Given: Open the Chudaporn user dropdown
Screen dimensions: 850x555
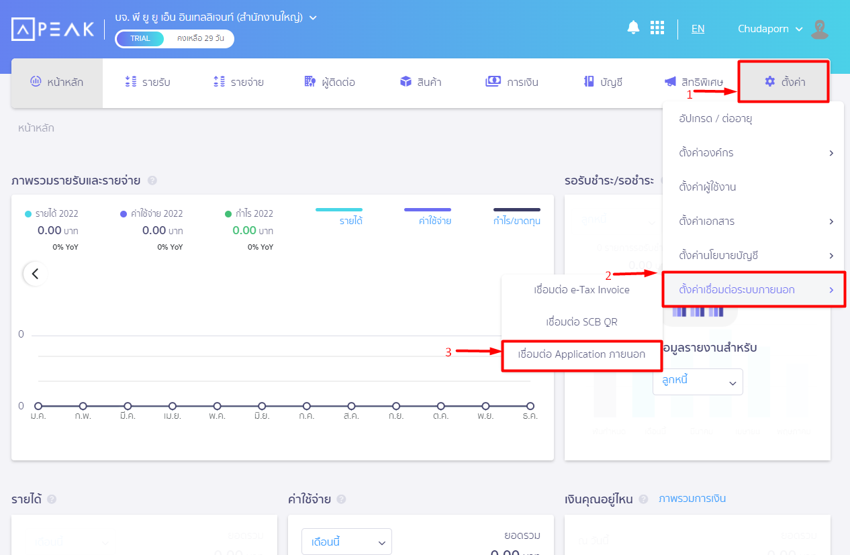Looking at the screenshot, I should click(770, 29).
